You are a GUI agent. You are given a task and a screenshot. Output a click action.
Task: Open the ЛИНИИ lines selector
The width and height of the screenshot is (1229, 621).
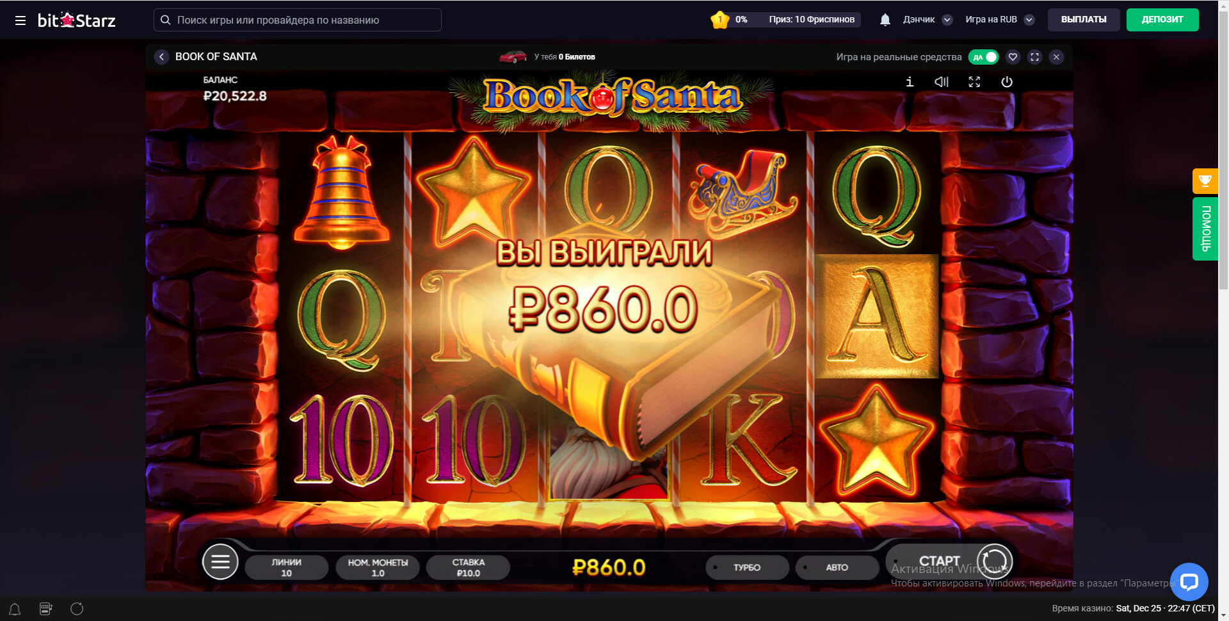(x=286, y=567)
